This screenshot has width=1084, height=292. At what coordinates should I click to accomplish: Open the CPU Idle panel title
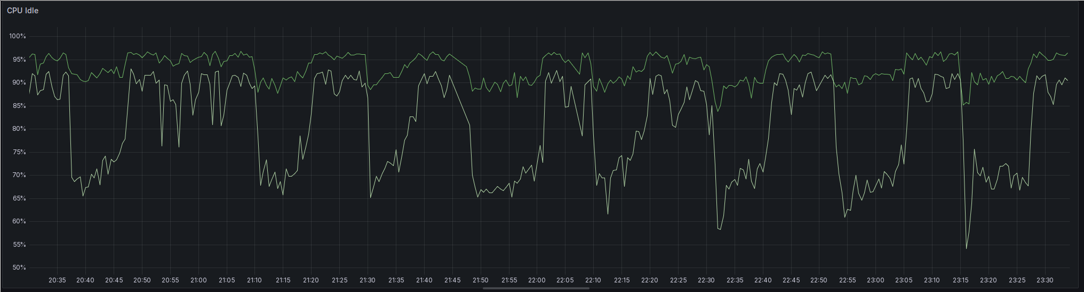point(22,11)
